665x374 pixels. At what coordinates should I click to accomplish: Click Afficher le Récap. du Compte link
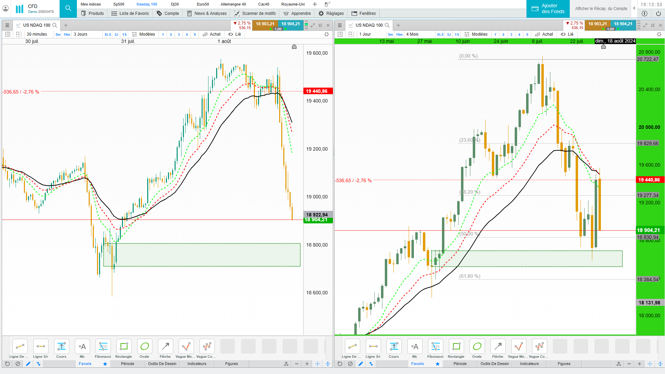(601, 9)
